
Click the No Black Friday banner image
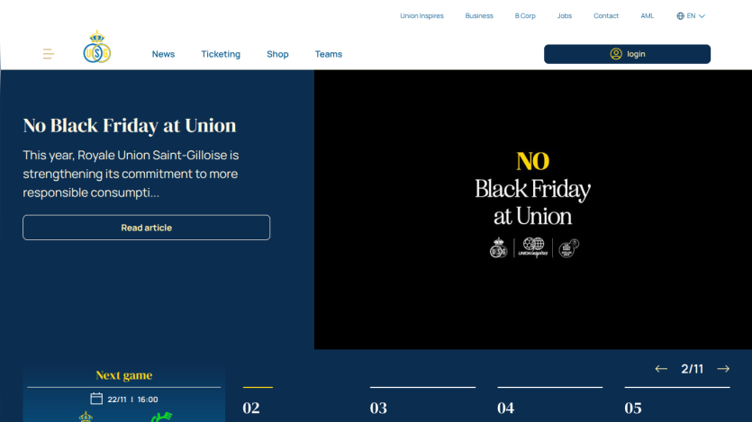(x=533, y=210)
